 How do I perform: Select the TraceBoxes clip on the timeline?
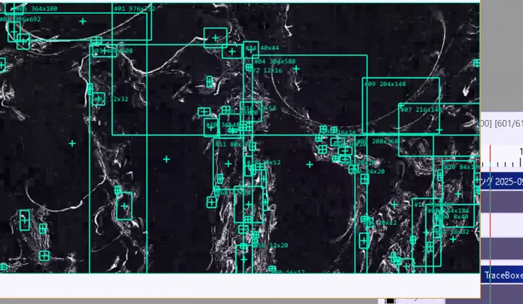(x=501, y=276)
